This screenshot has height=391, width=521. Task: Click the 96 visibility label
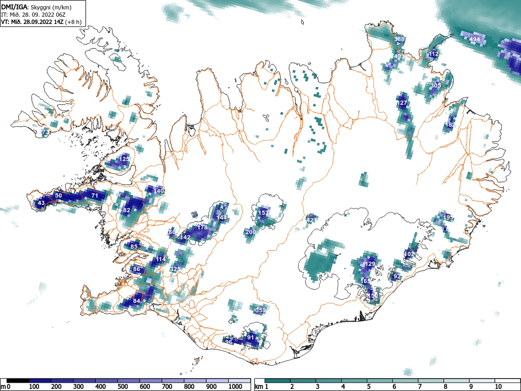[229, 342]
